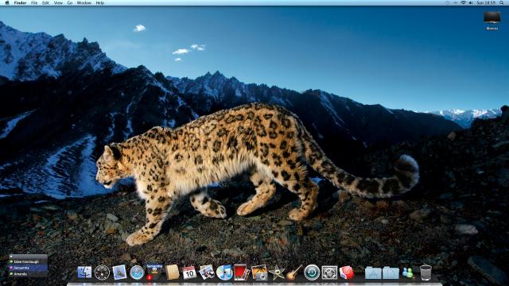
Task: Launch iPhoto from the dock
Action: 259,272
